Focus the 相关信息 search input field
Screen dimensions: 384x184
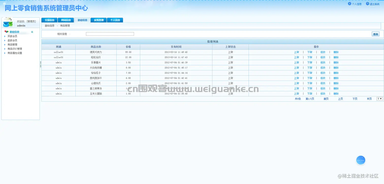click(110, 34)
